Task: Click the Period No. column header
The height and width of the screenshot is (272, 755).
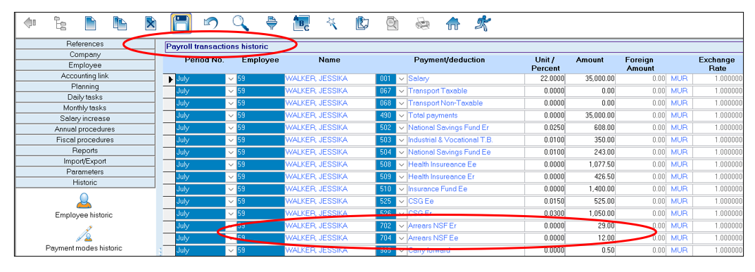Action: [x=205, y=60]
